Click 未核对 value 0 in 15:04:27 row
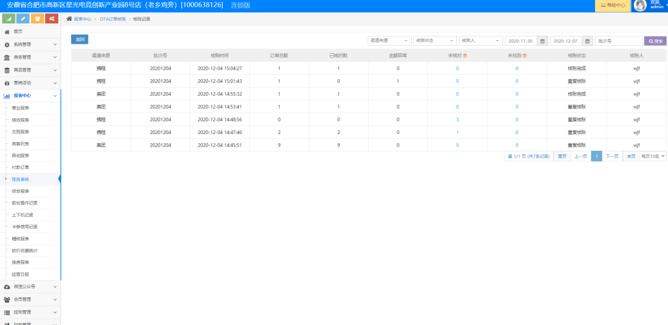668x325 pixels. (x=457, y=69)
